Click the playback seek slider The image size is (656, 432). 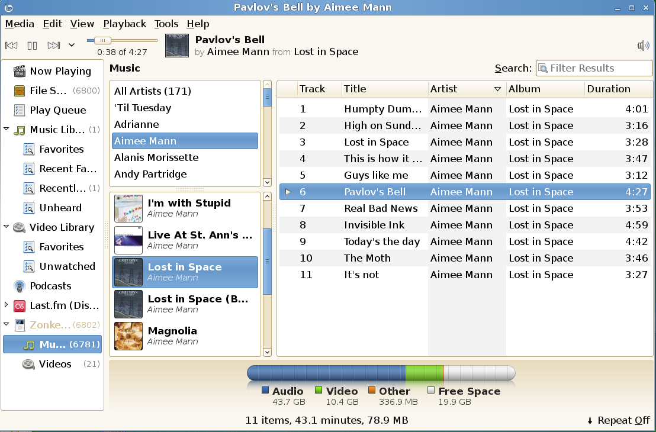pyautogui.click(x=122, y=40)
